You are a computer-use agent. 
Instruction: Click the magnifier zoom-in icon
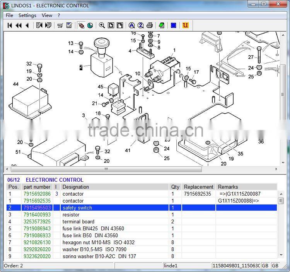pos(102,25)
